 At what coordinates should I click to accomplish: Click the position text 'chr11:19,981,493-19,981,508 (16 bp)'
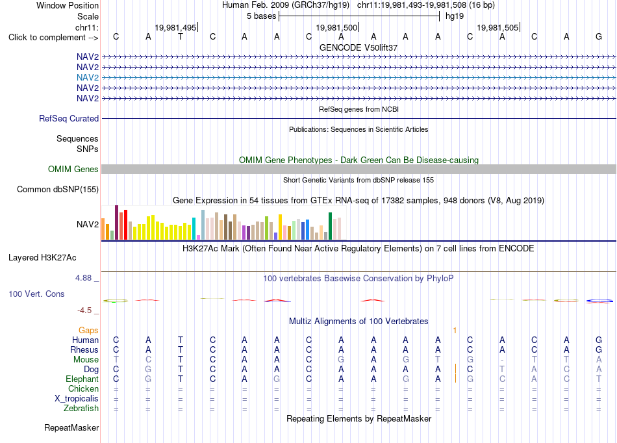click(426, 5)
